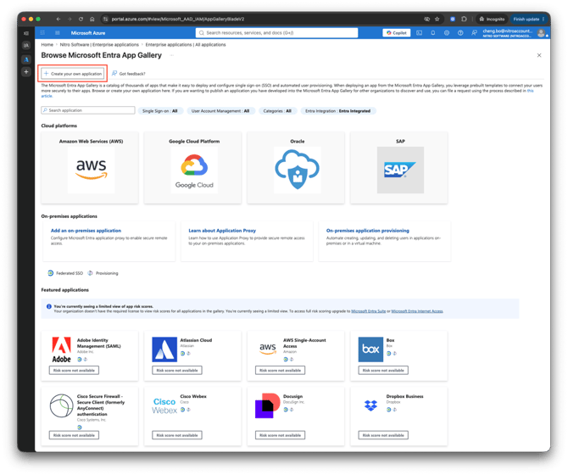
Task: Open the Azure header feedback icon
Action: point(474,33)
